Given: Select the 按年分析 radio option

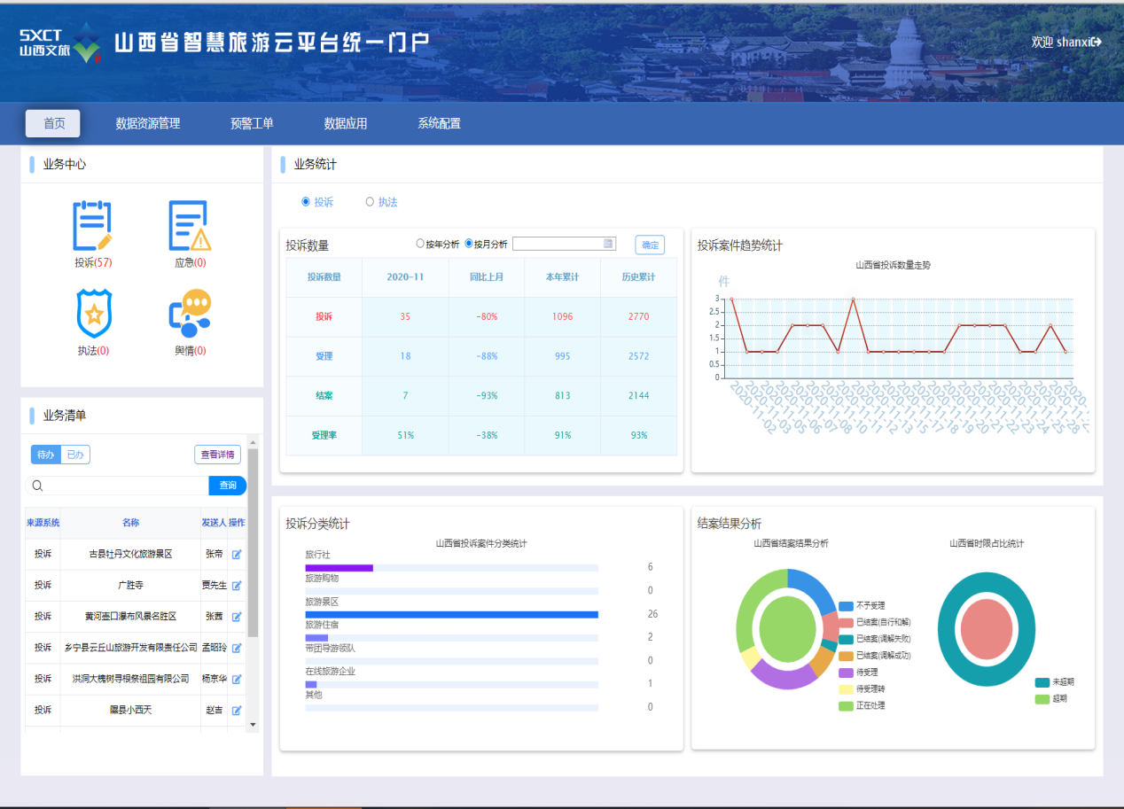Looking at the screenshot, I should point(420,244).
